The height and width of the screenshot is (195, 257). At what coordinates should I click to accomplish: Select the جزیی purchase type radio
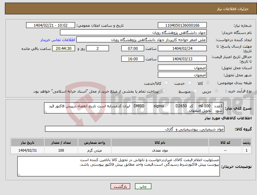pyautogui.click(x=216, y=91)
